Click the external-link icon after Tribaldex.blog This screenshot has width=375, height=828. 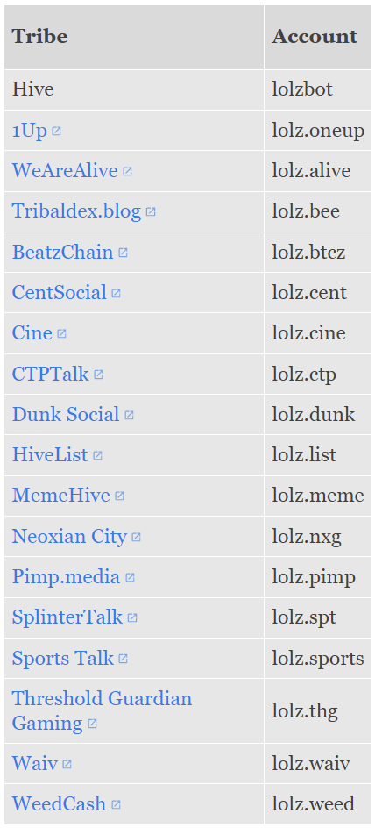[x=151, y=212]
